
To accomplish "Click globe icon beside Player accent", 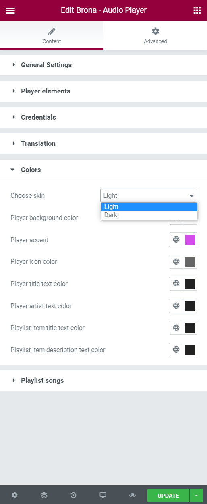I will click(x=176, y=240).
